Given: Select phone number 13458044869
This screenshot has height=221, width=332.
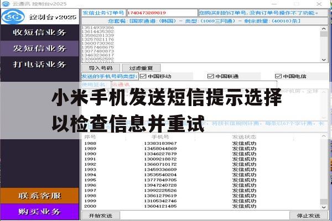Looking at the screenshot, I should [x=160, y=149].
